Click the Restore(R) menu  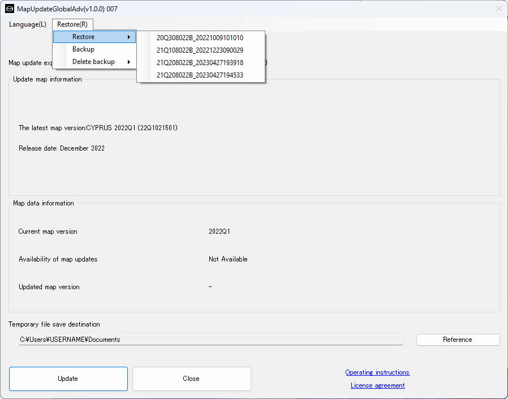point(72,24)
